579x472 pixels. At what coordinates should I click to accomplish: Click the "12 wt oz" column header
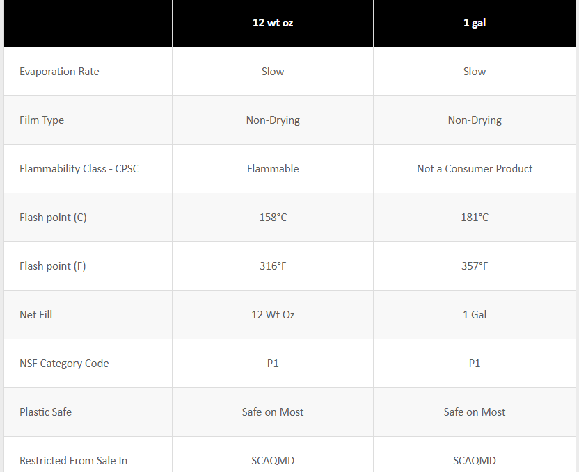tap(273, 23)
